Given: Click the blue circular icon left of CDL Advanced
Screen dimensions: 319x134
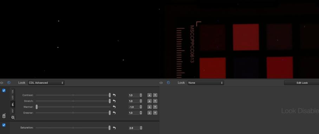Looking at the screenshot, I should click(x=9, y=83).
